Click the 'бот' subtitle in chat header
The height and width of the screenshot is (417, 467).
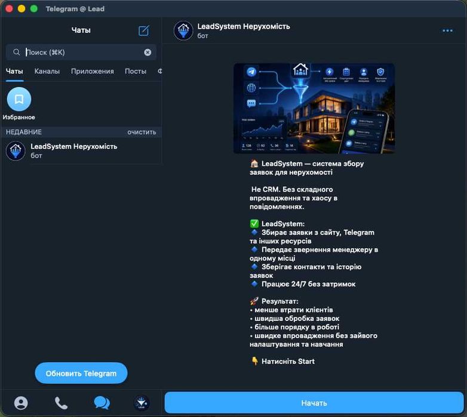(202, 36)
